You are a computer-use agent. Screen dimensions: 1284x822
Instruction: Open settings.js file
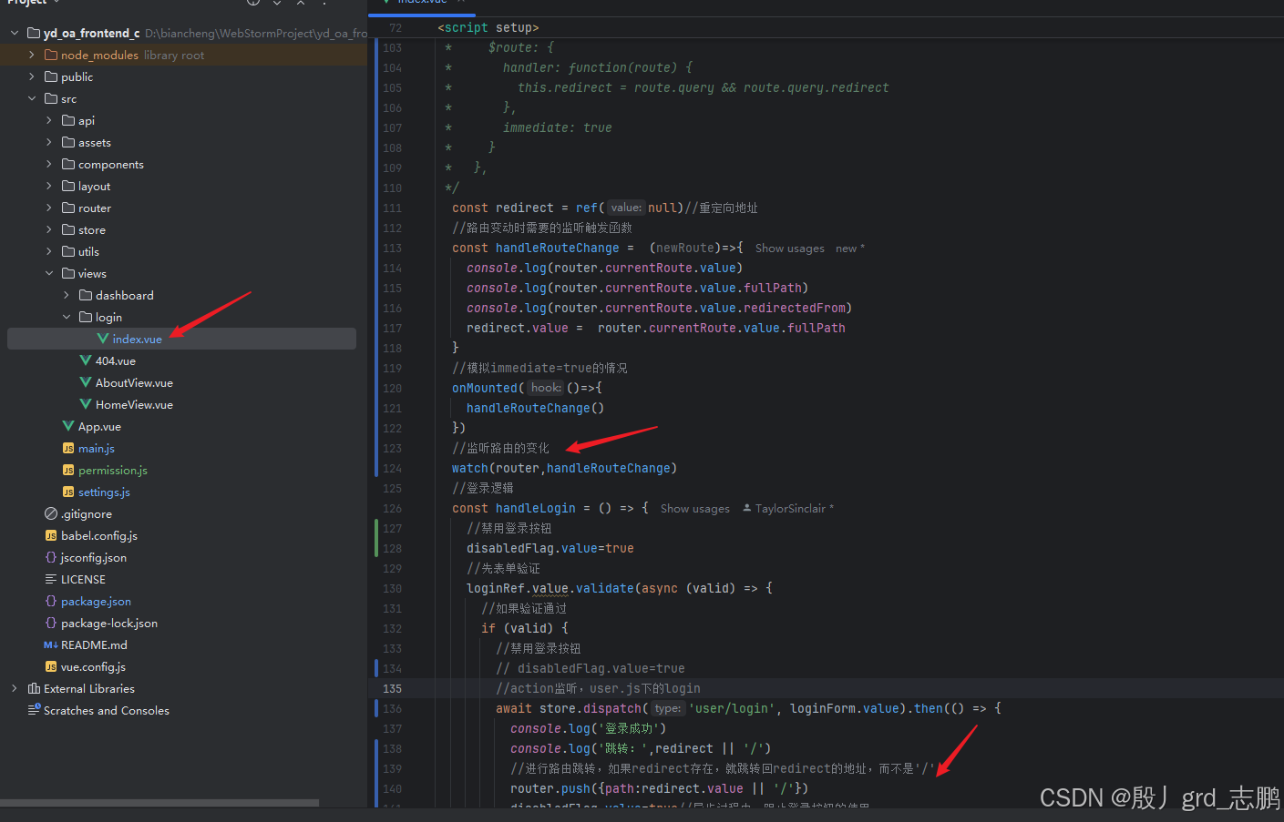(x=104, y=492)
